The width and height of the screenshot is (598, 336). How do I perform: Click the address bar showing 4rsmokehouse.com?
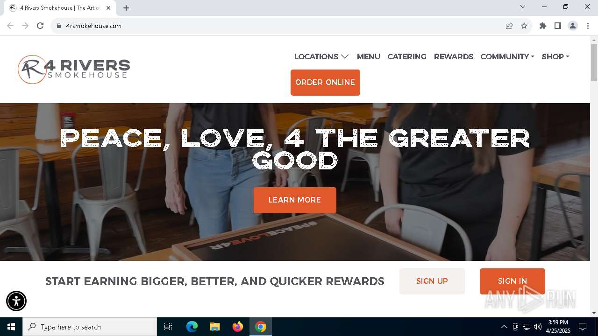pos(280,26)
